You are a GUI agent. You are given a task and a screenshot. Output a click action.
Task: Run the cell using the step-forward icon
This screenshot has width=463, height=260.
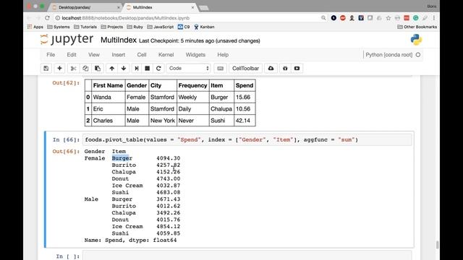tap(137, 69)
